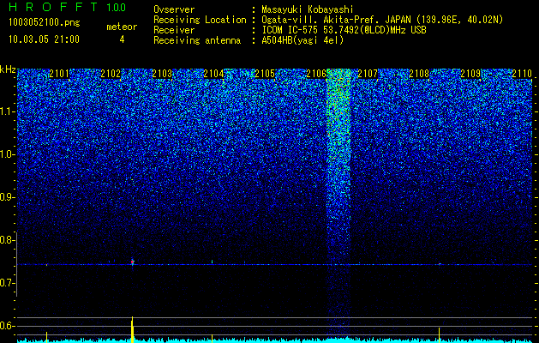The height and width of the screenshot is (343, 539).
Task: Click the 0.8 kHz axis label
Action: click(x=7, y=240)
